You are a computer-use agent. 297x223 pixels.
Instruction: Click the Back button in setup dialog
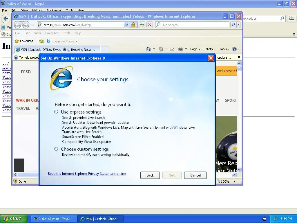pyautogui.click(x=150, y=175)
